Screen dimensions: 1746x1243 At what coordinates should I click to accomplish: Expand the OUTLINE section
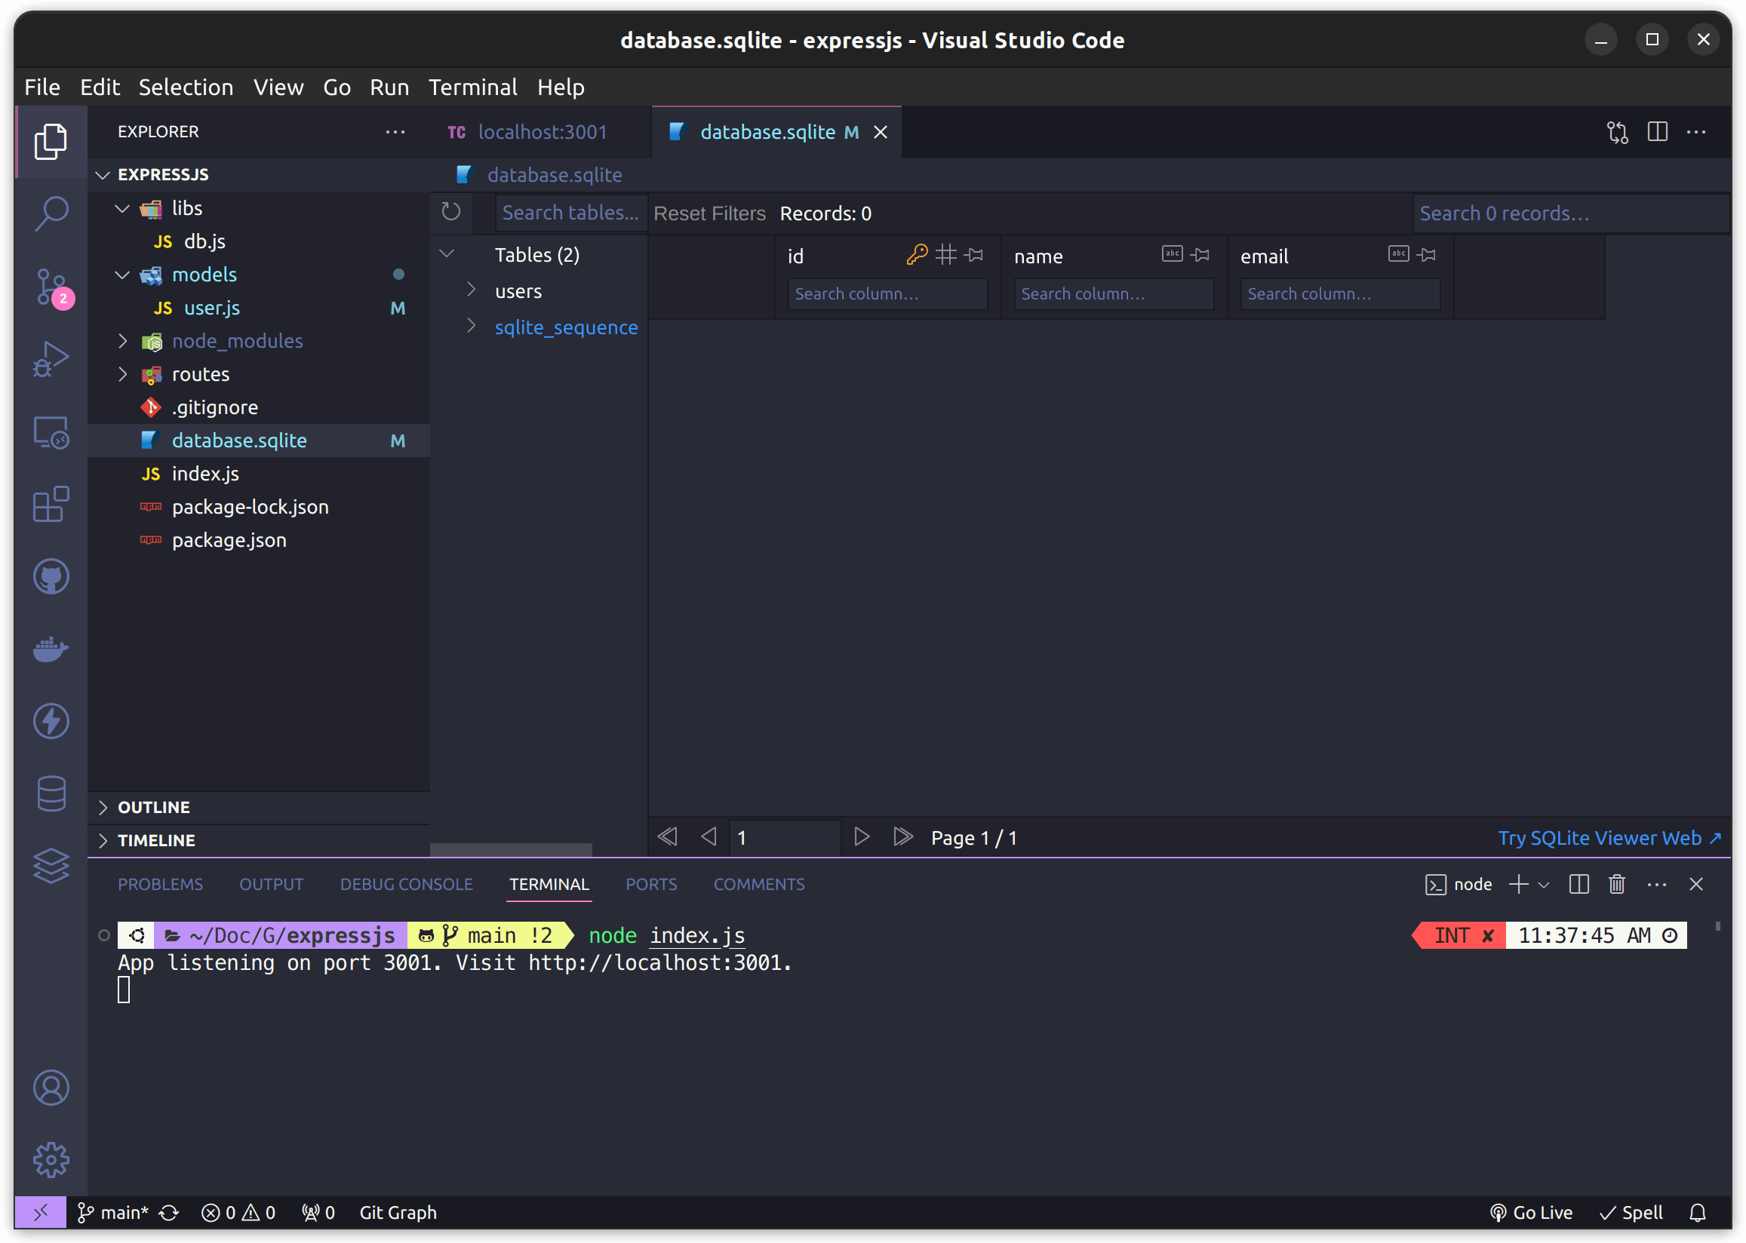pos(103,807)
